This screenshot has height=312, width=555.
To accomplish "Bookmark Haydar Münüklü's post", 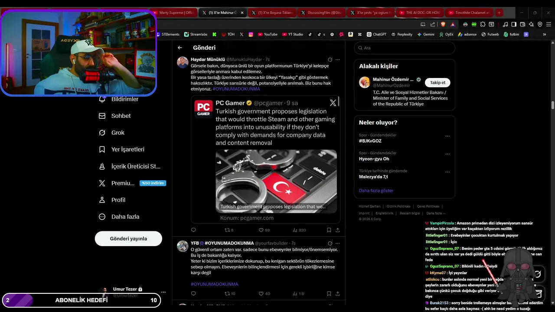I will 329,230.
